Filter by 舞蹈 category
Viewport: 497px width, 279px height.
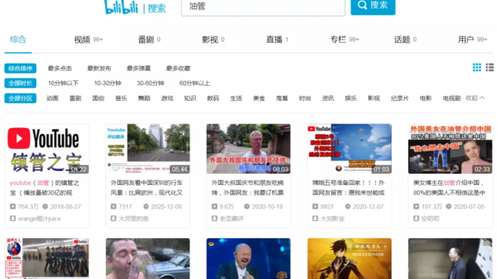[x=144, y=99]
